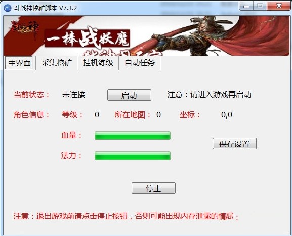
Task: Click the 停止 button
Action: click(x=153, y=188)
